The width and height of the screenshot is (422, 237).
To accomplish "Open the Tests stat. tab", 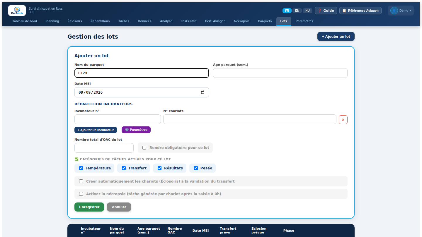I will (x=189, y=21).
